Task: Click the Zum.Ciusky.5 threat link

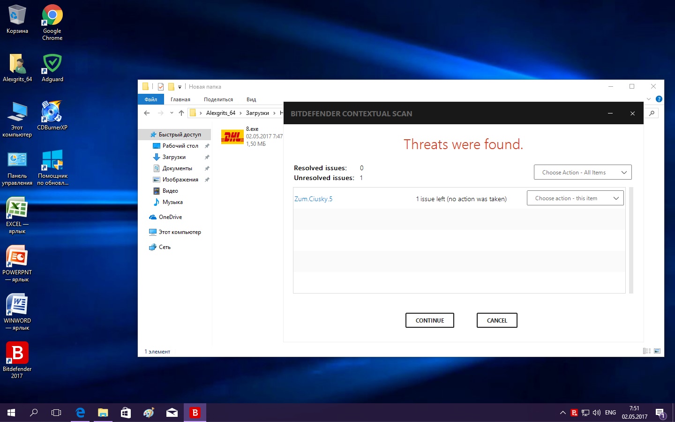Action: (313, 199)
